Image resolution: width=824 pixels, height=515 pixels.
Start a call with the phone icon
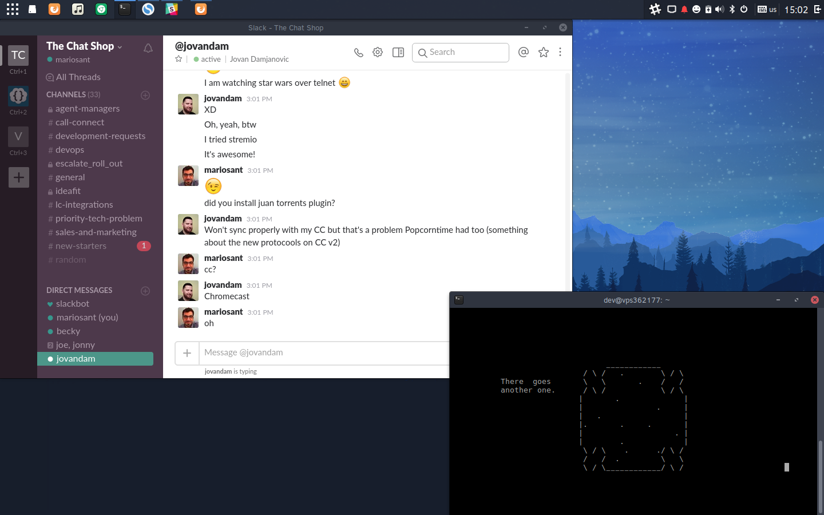point(359,53)
